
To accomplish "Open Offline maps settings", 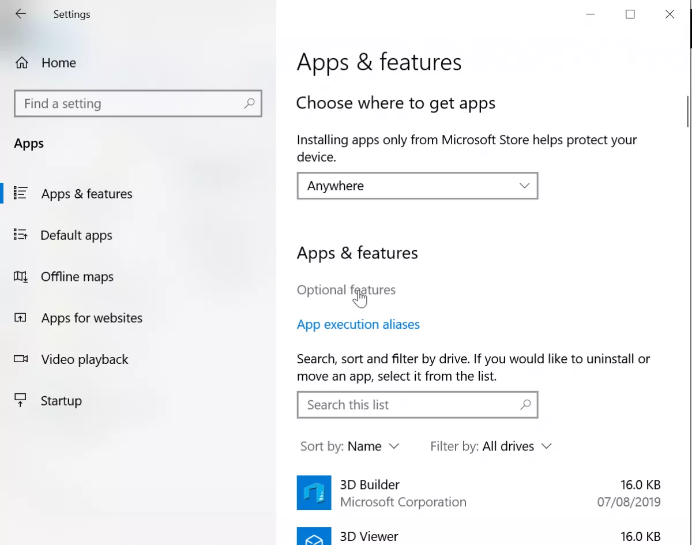I will (77, 277).
